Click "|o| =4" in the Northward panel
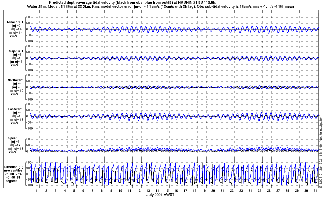The width and height of the screenshot is (325, 200). (17, 84)
